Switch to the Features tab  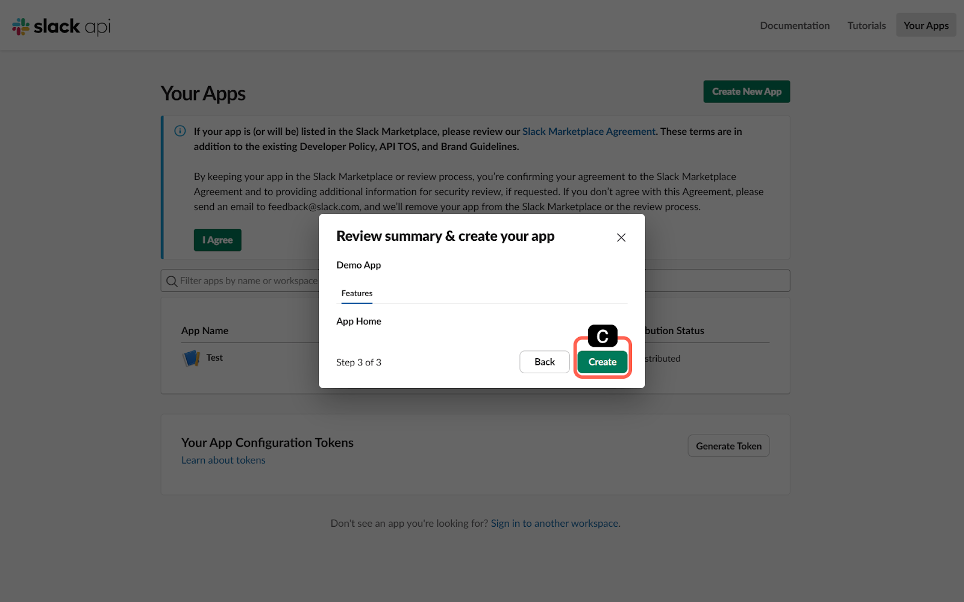[357, 293]
